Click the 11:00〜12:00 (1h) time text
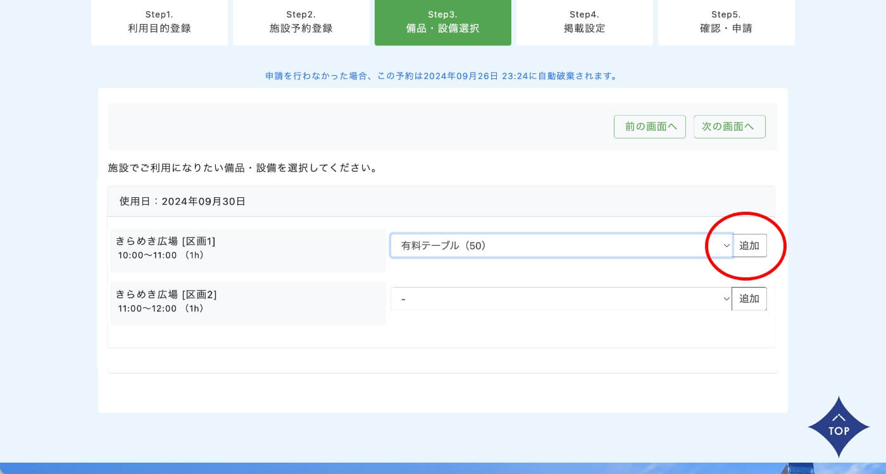 coord(161,308)
